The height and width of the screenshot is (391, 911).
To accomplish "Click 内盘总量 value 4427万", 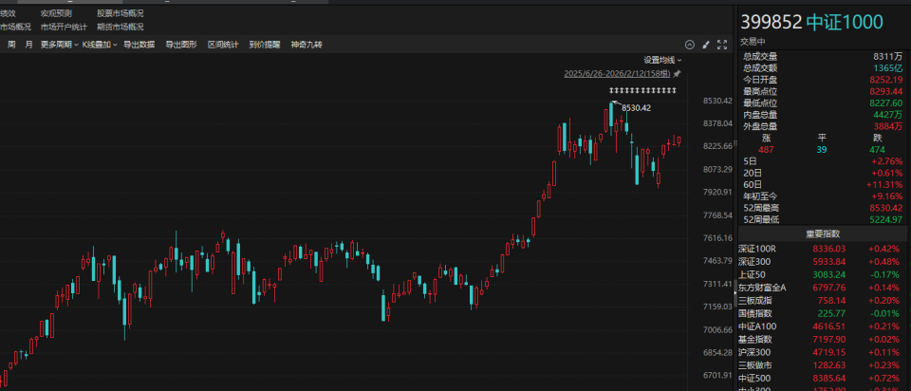I will (x=888, y=115).
